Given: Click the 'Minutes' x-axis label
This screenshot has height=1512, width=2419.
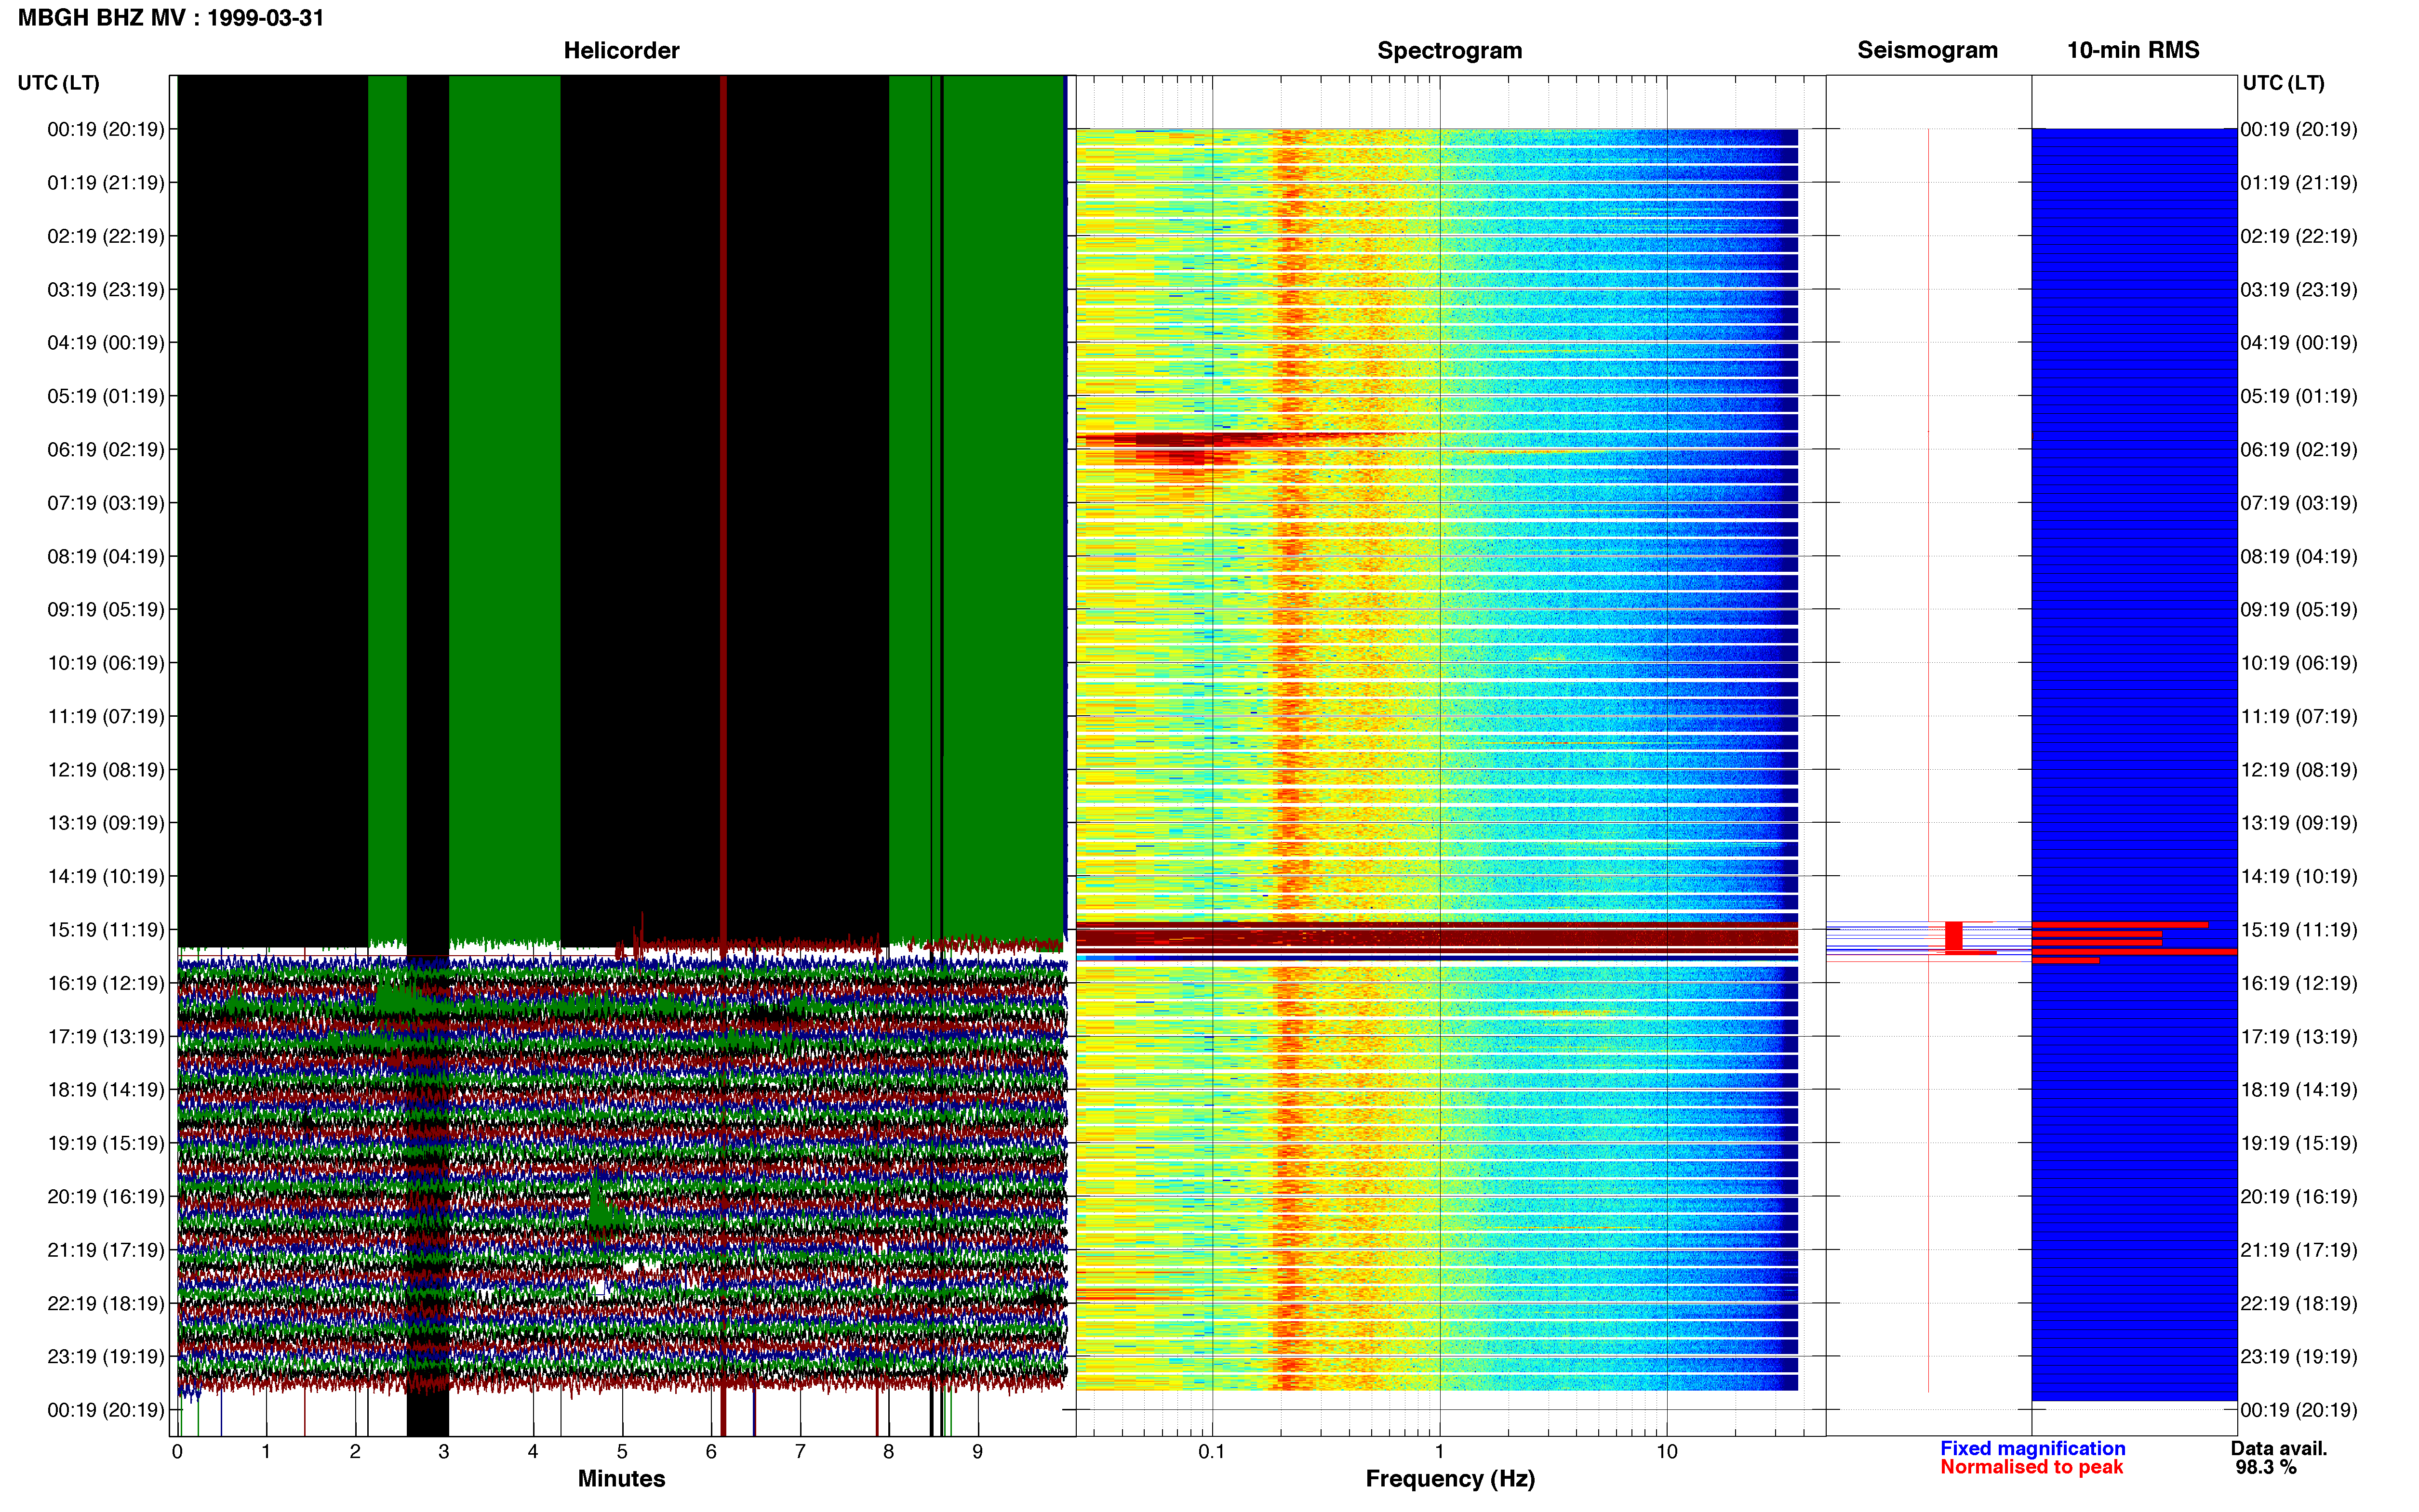Looking at the screenshot, I should (x=621, y=1478).
